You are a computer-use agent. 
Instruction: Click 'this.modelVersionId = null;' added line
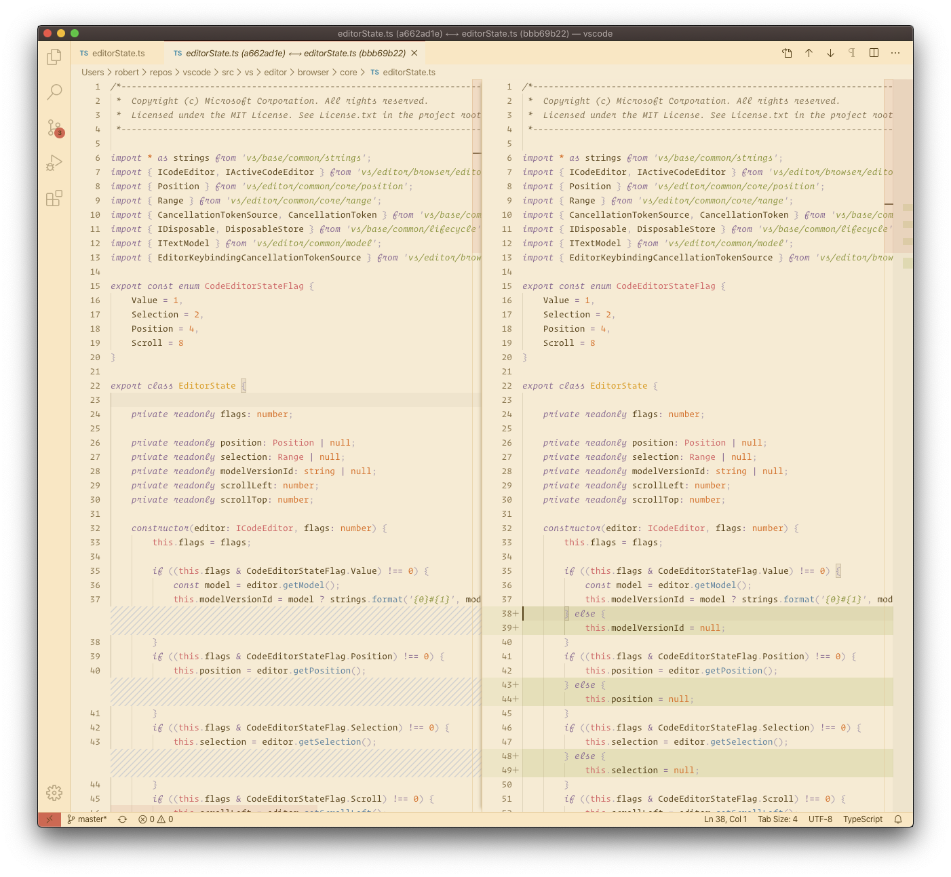tap(655, 627)
